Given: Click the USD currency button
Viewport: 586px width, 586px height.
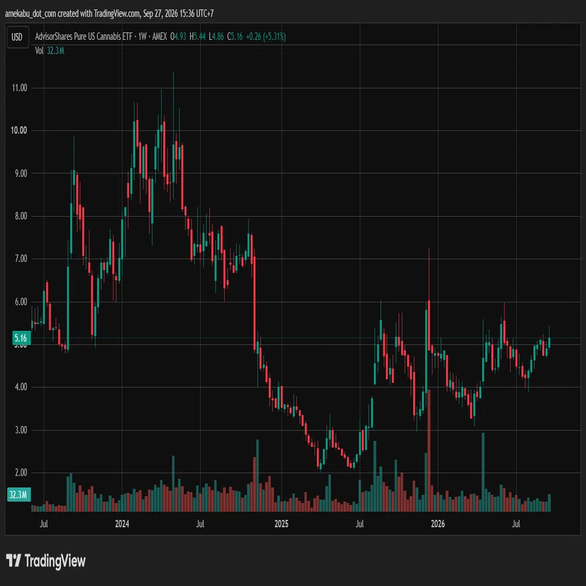Looking at the screenshot, I should 18,37.
